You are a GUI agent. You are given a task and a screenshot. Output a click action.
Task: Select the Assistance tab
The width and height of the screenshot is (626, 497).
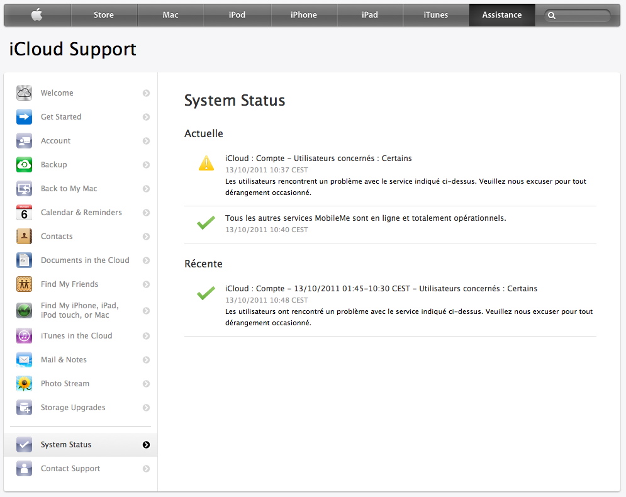502,14
